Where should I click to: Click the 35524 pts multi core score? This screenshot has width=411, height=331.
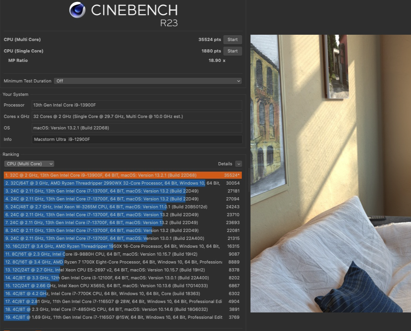(x=210, y=39)
